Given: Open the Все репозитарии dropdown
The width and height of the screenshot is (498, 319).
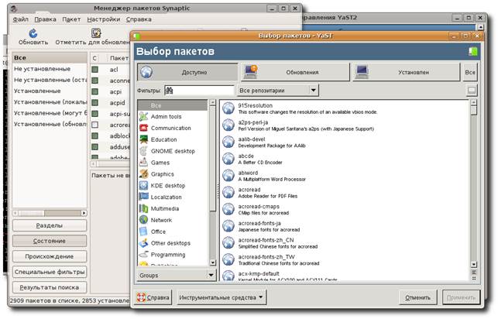Looking at the screenshot, I should pos(277,91).
